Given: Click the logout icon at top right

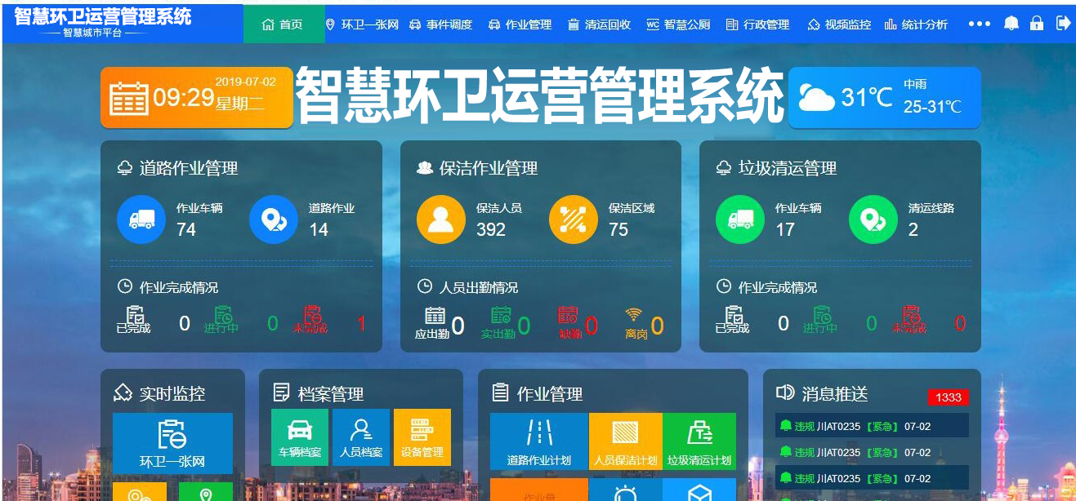Looking at the screenshot, I should 1063,24.
